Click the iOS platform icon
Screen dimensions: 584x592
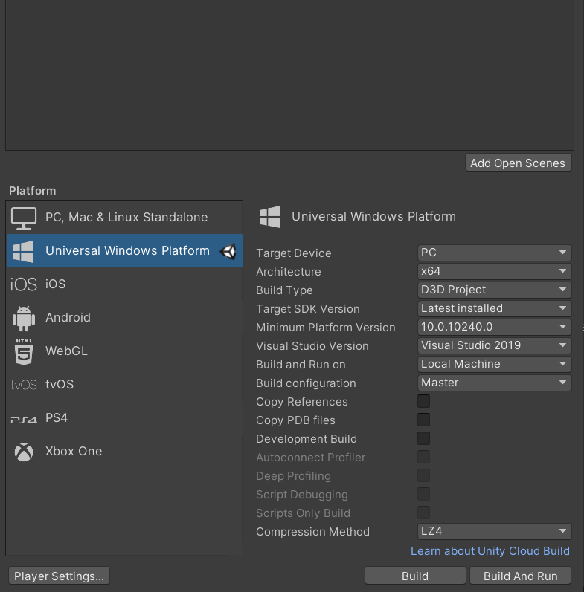coord(24,284)
